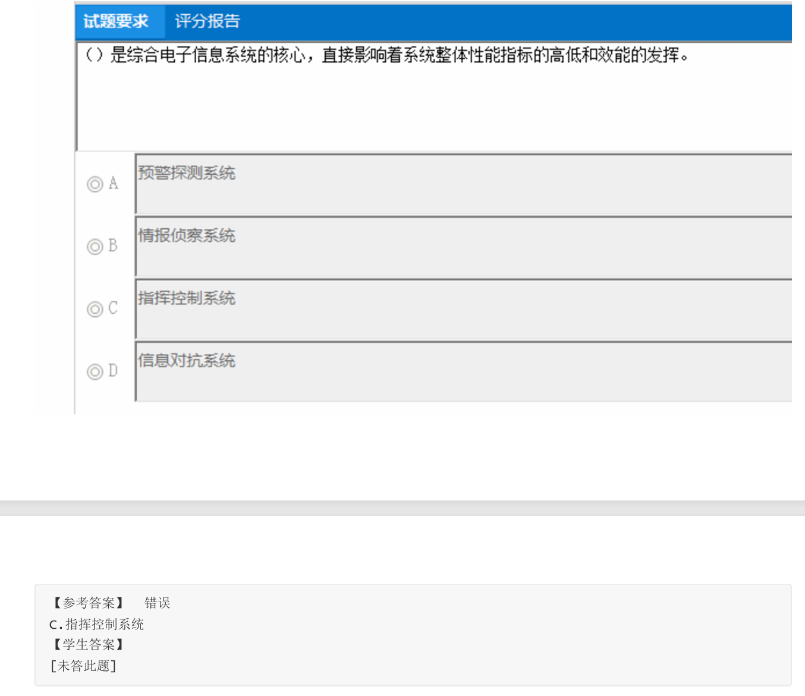The width and height of the screenshot is (805, 696).
Task: Click the 情报侦察系统 answer box
Action: pos(464,247)
